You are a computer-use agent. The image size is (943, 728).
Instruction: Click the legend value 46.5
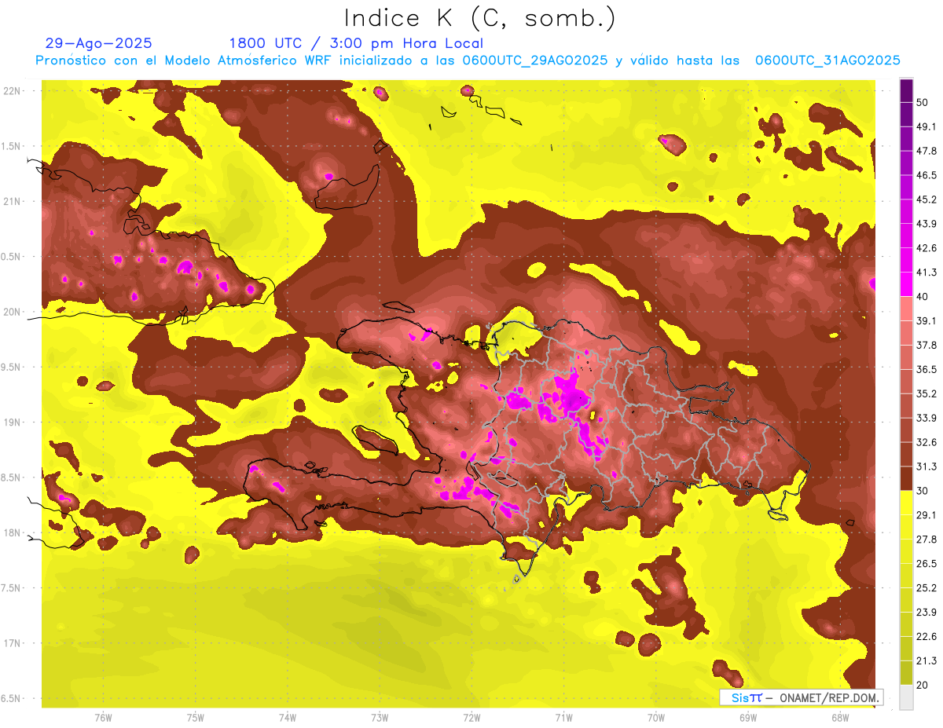[926, 175]
